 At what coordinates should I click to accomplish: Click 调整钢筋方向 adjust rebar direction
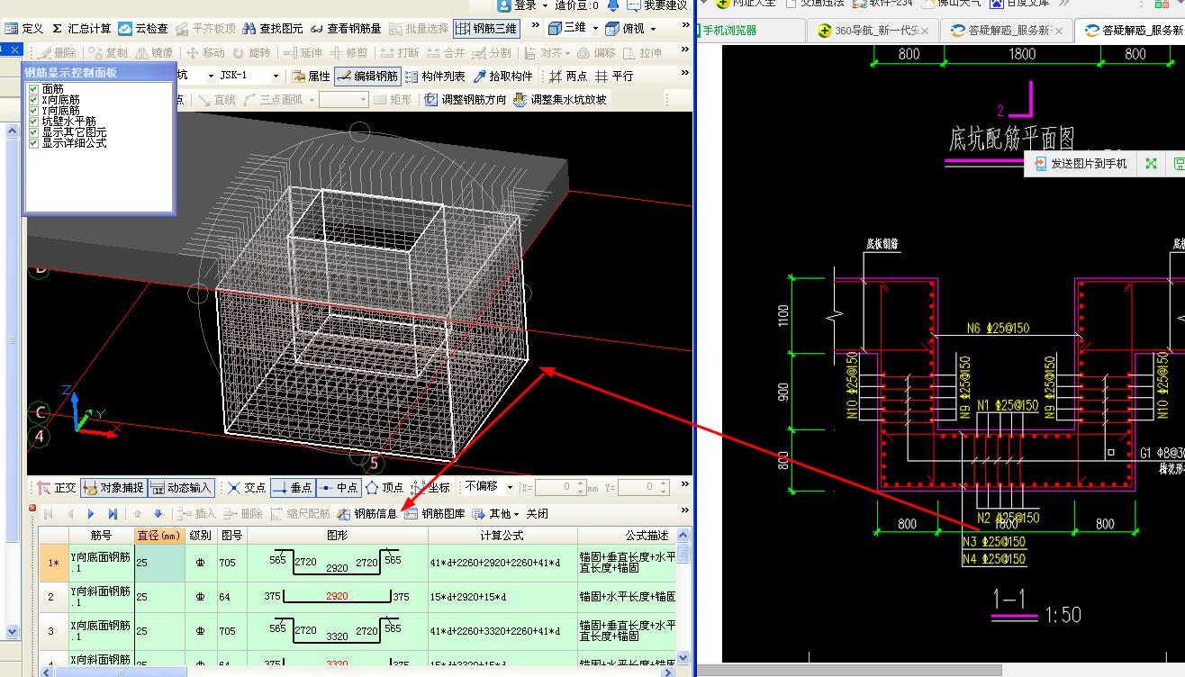point(466,100)
